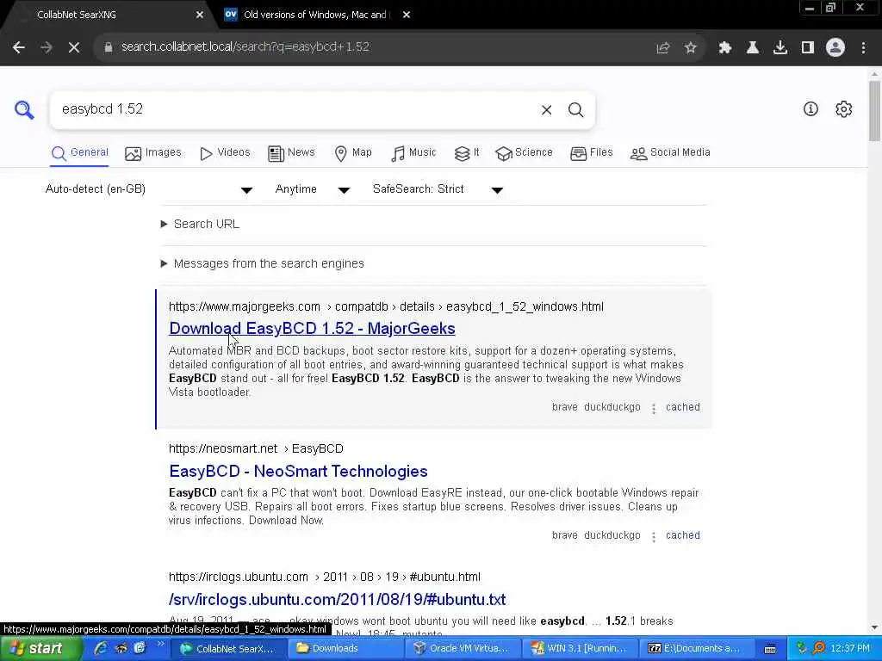Switch to News search category
The width and height of the screenshot is (882, 661).
[x=291, y=153]
